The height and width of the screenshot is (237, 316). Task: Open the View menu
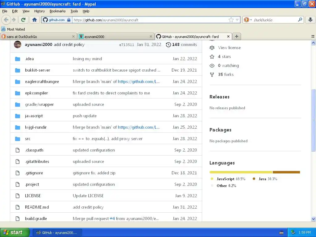click(x=26, y=11)
